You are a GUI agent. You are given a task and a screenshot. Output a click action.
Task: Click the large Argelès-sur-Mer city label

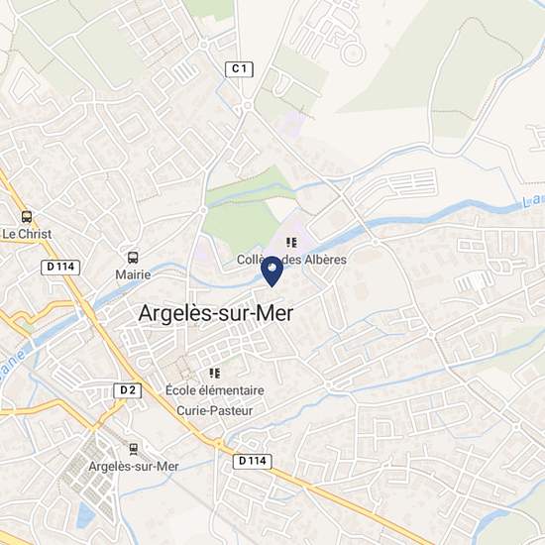[x=216, y=313]
